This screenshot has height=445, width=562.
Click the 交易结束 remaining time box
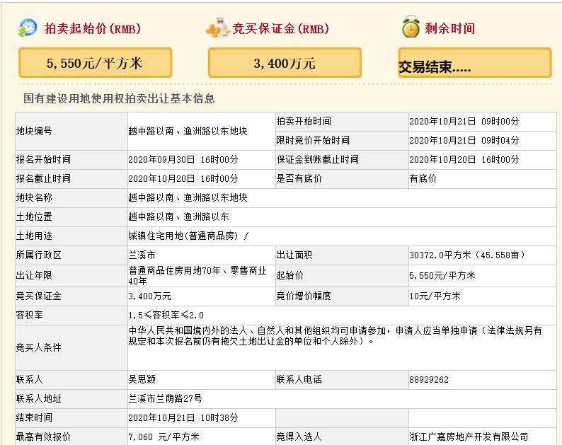(x=474, y=63)
